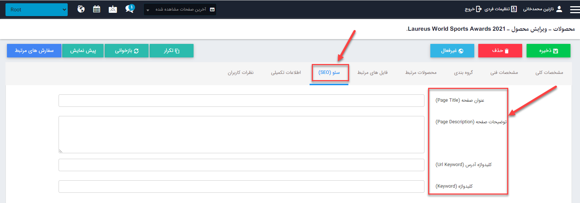Focus the Page Description text area
This screenshot has width=580, height=203.
(241, 134)
